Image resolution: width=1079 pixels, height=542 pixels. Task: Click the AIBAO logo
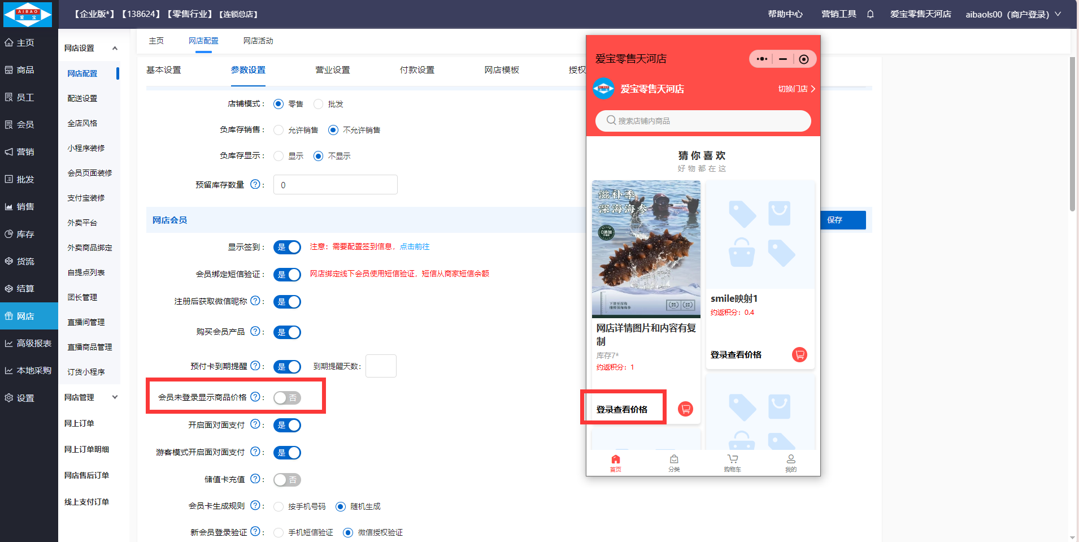click(28, 14)
